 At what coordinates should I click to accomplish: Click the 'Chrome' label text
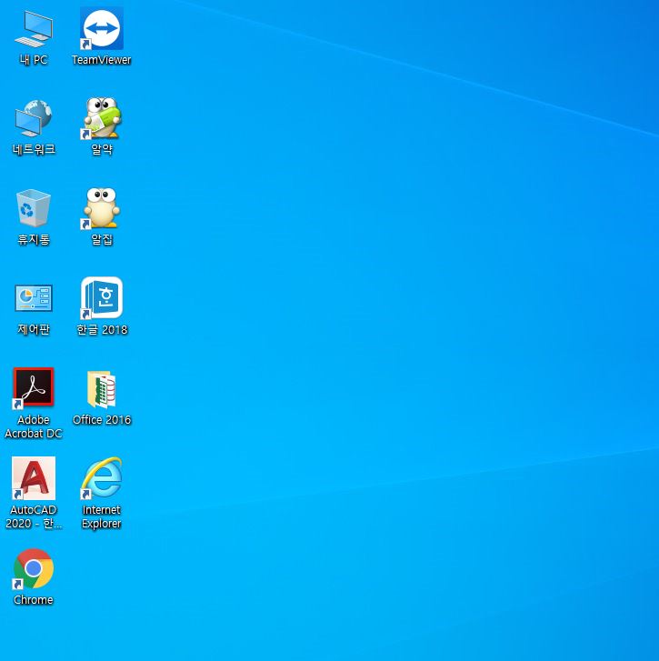[x=34, y=599]
